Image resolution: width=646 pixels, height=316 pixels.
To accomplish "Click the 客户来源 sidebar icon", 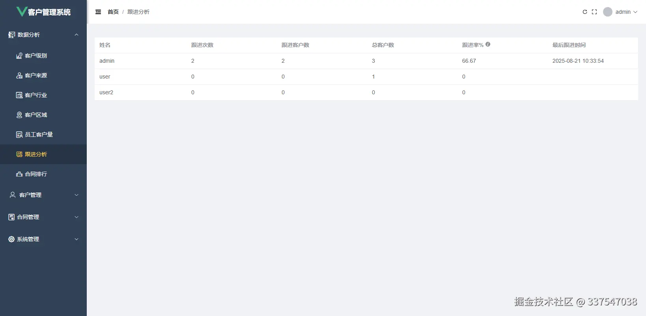I will pyautogui.click(x=19, y=75).
